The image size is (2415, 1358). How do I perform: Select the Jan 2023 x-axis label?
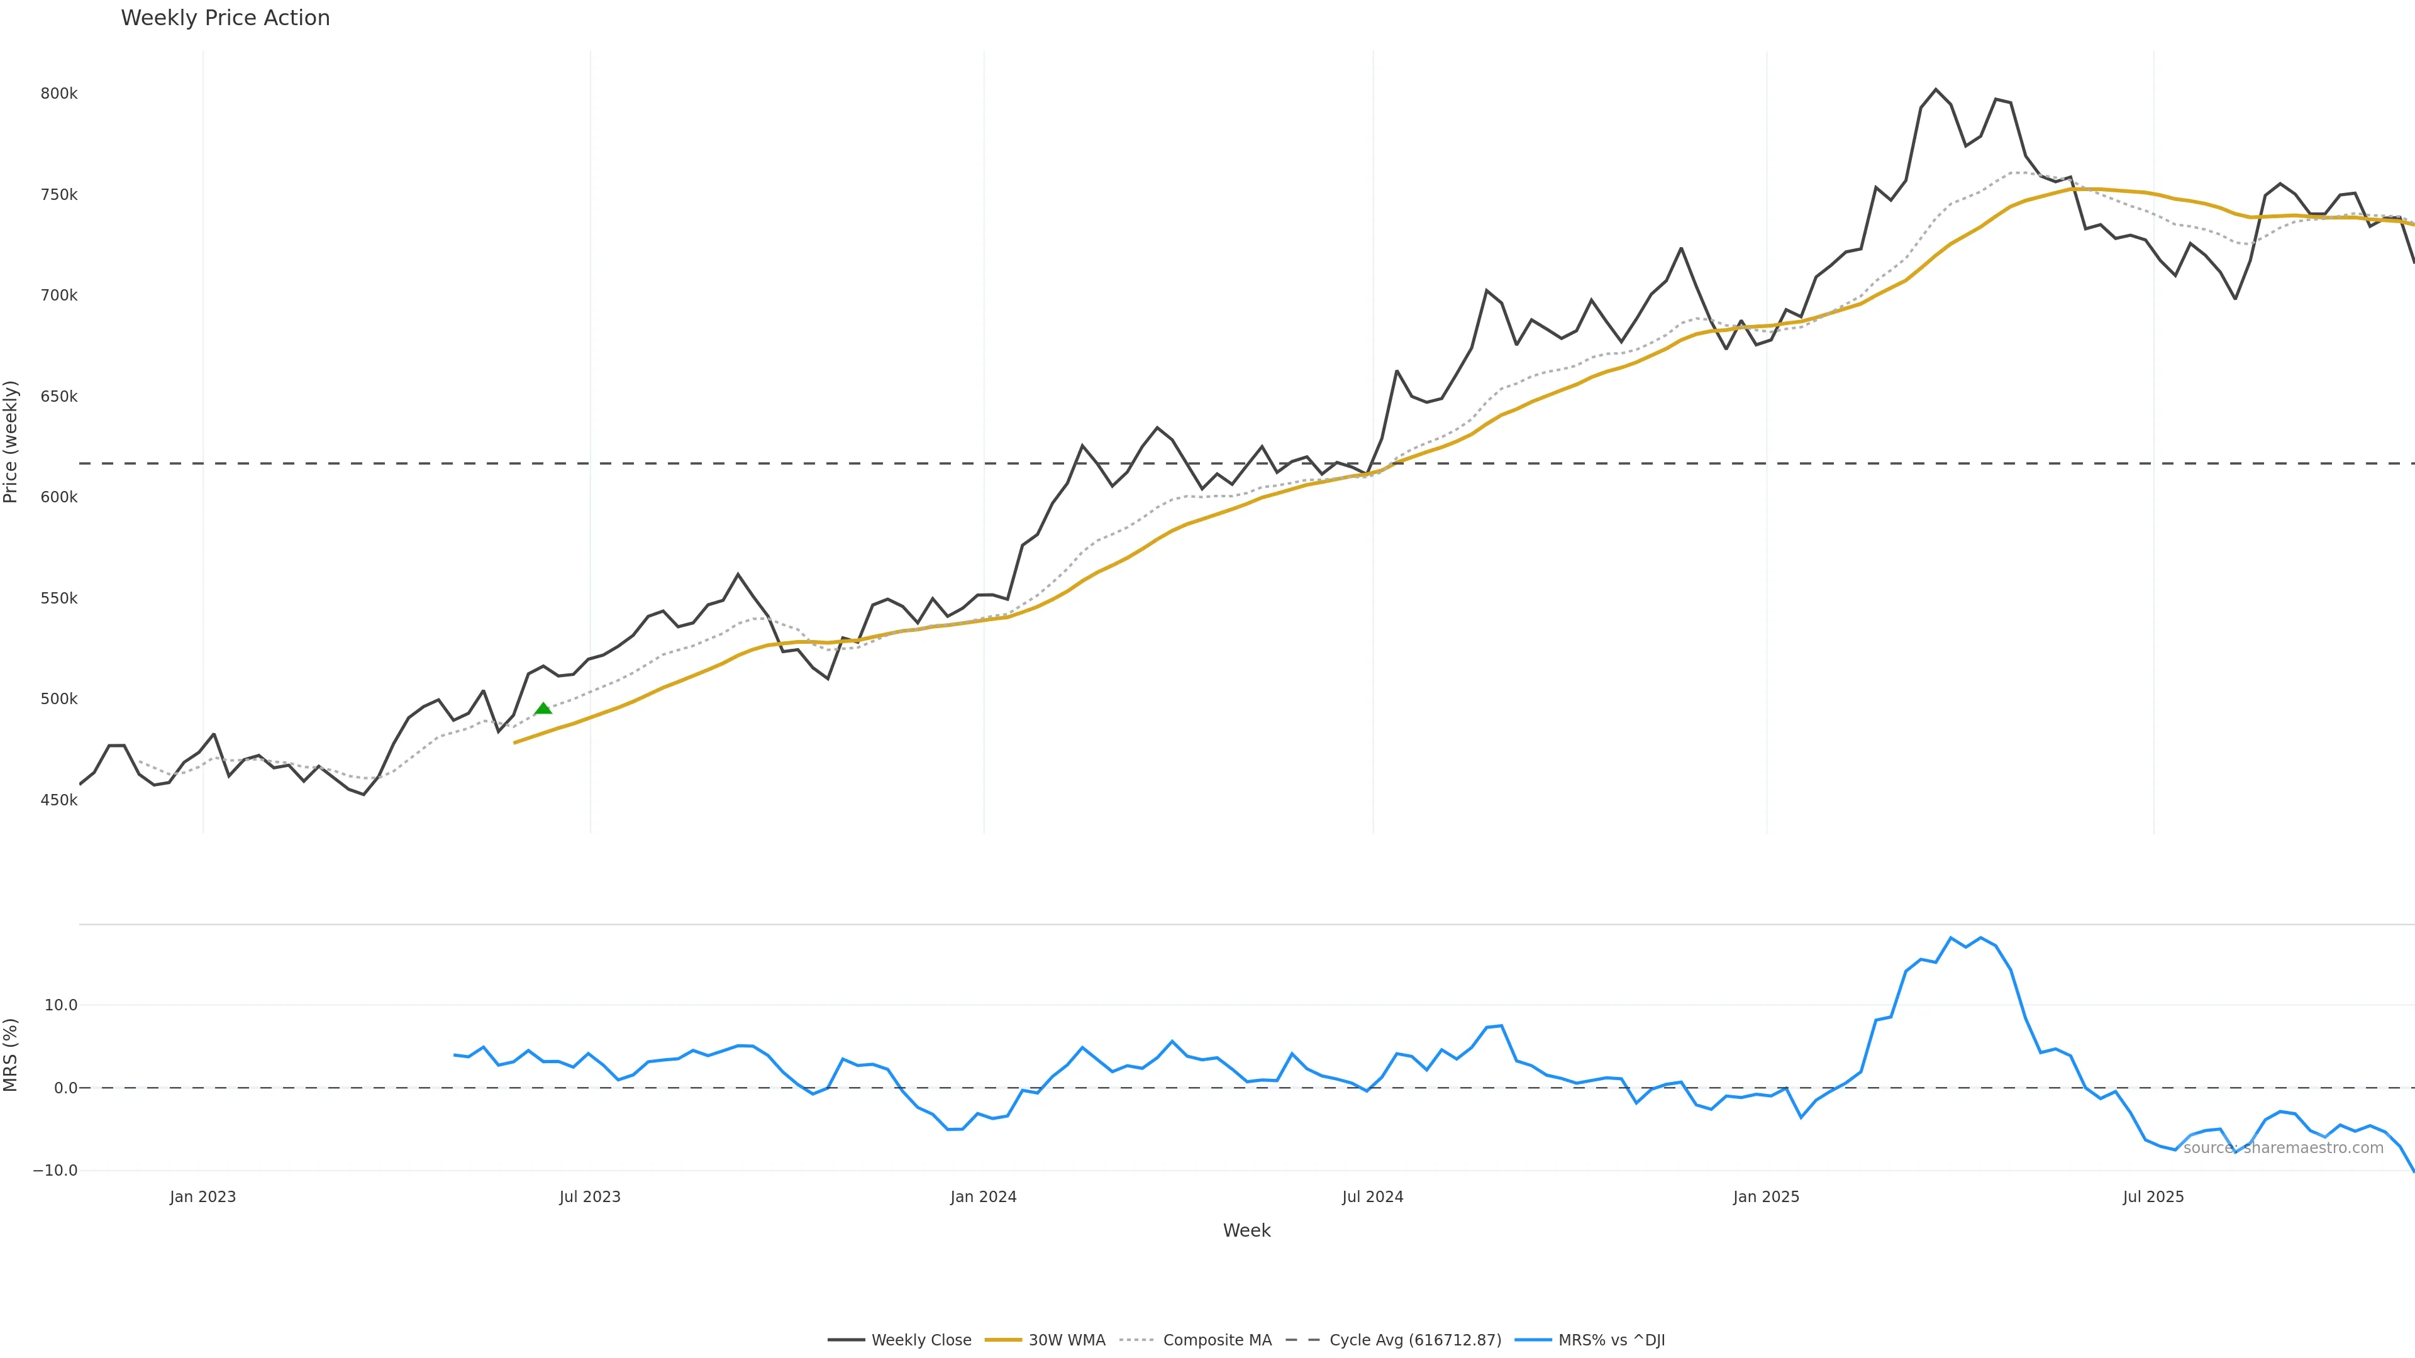pyautogui.click(x=203, y=1197)
